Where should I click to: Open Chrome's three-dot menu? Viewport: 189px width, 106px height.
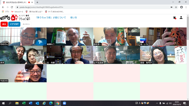coord(186,7)
